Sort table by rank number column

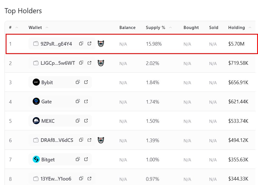pyautogui.click(x=17, y=28)
